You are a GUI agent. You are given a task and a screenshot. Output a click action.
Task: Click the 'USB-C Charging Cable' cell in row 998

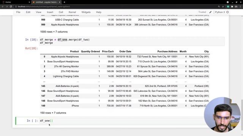pos(67,20)
